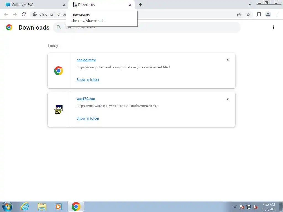Open the Action Center flag icon
Screen dimensions: 283x212
(x=242, y=207)
